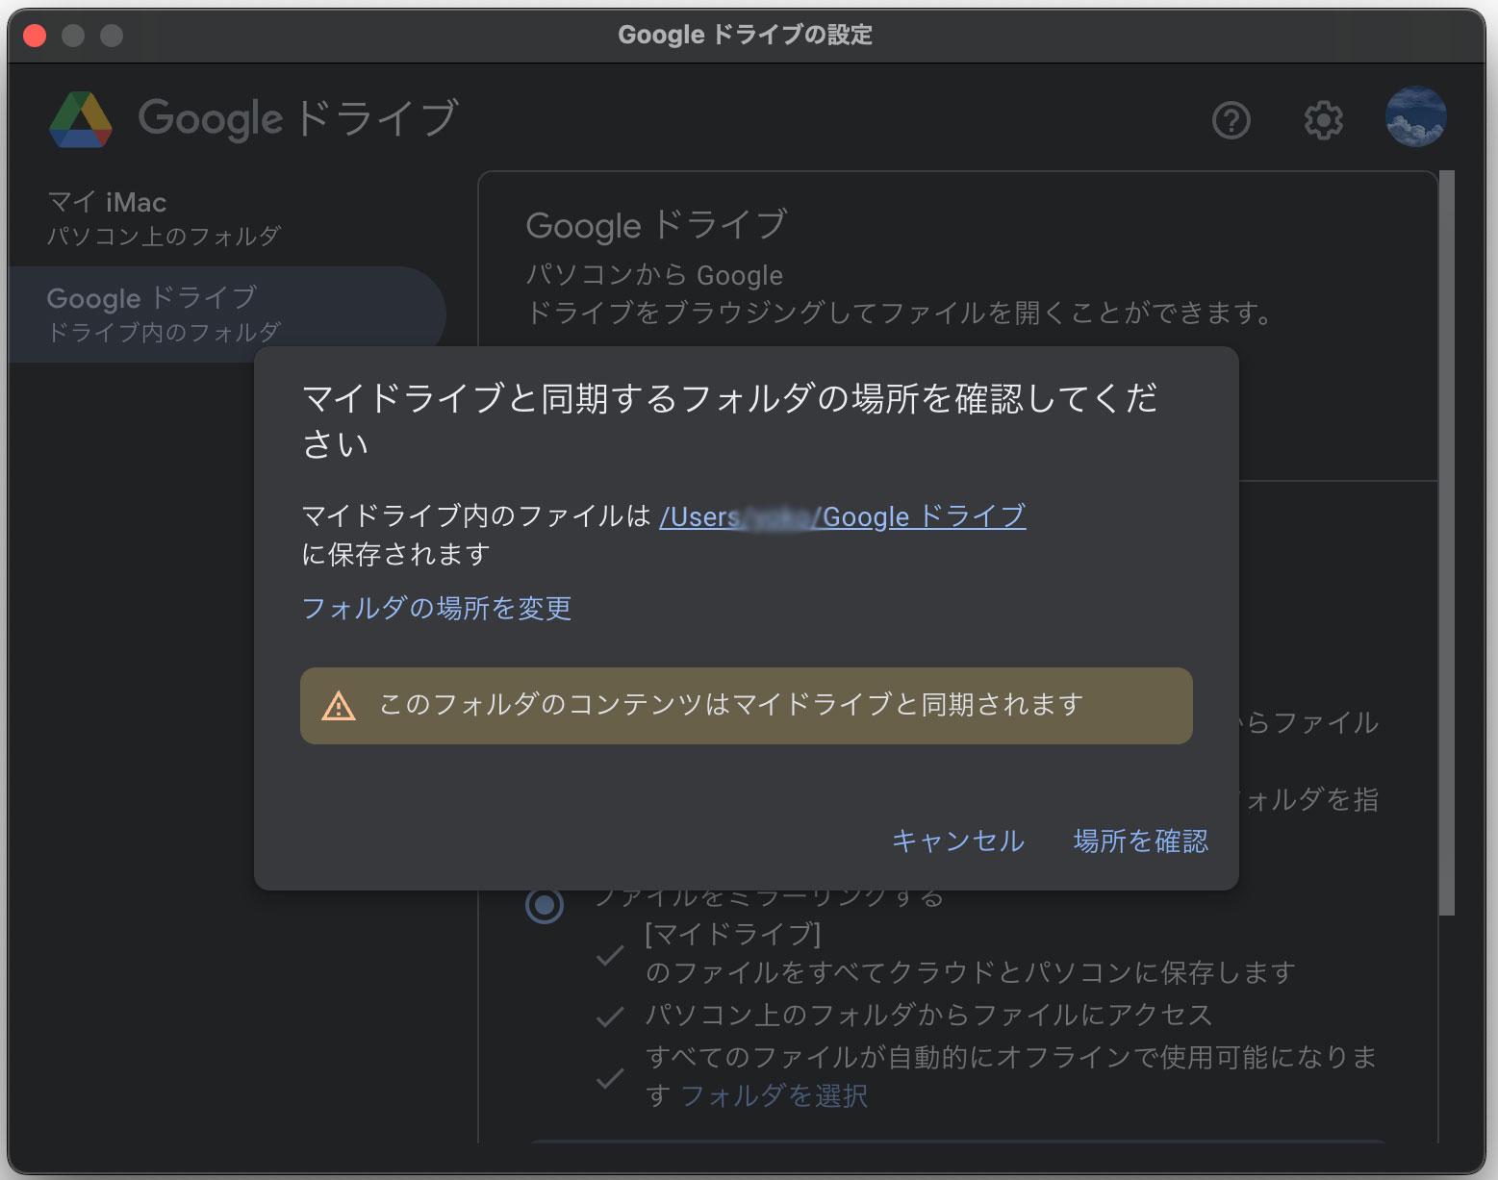Click text パソコン上のフォルダからファイルにアクセス
This screenshot has width=1498, height=1180.
[928, 1015]
